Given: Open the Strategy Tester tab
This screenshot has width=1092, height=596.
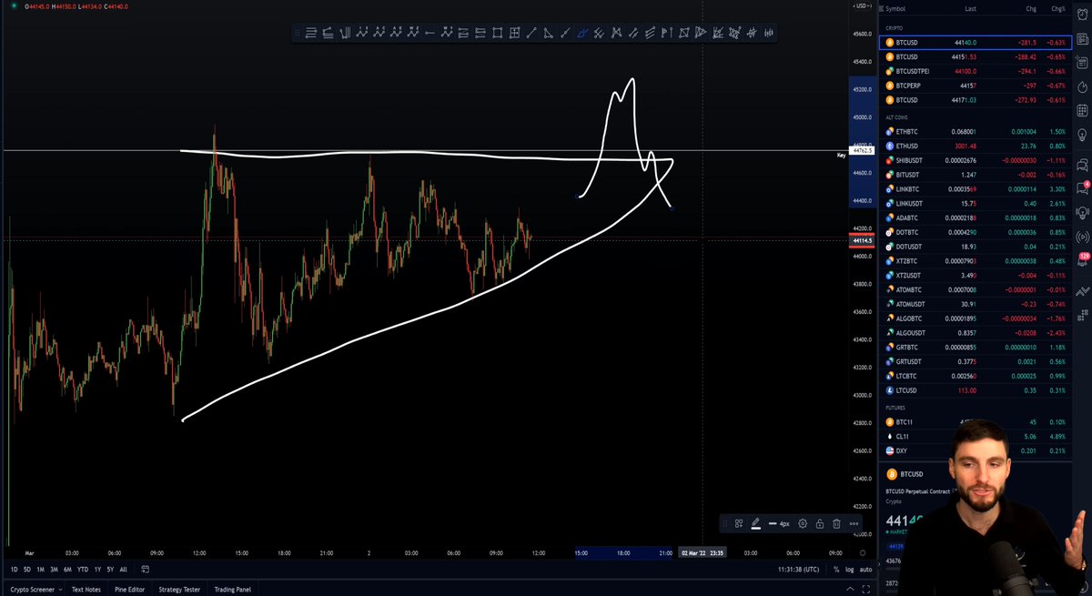Looking at the screenshot, I should 178,589.
